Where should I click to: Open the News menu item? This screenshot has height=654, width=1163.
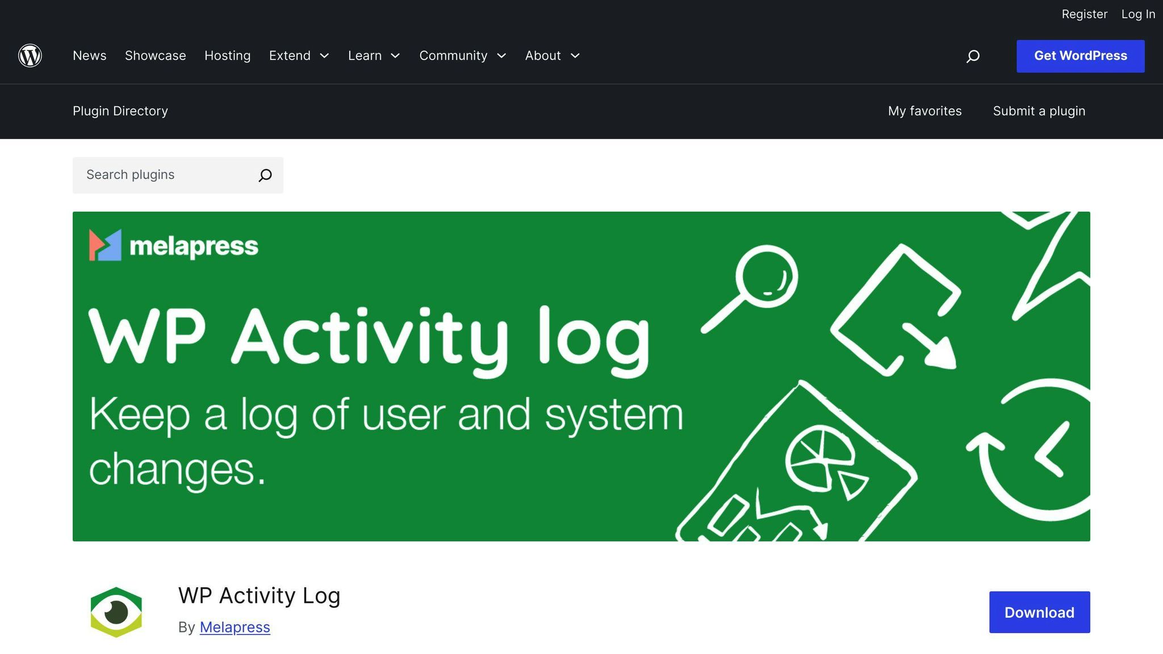tap(90, 56)
